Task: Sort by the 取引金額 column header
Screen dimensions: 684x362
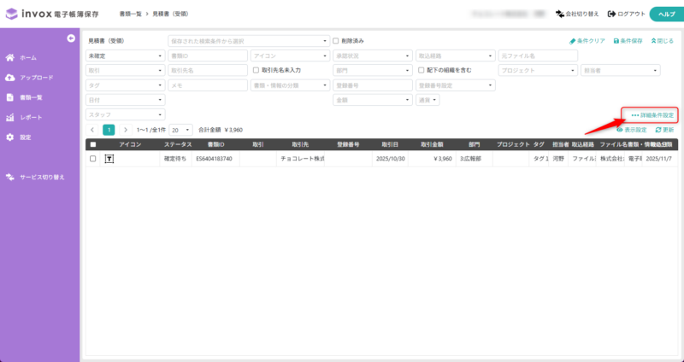Action: 432,144
